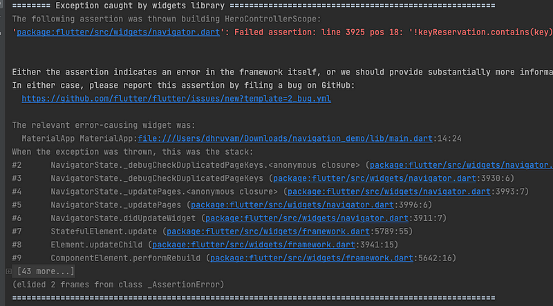Open navigator.dart link in stack frame #2

(461, 164)
